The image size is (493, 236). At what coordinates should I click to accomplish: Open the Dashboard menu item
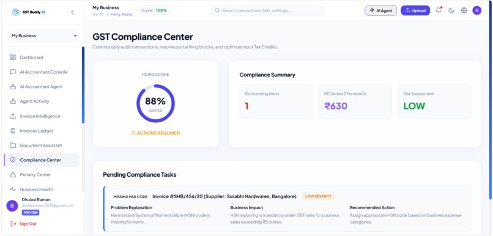pyautogui.click(x=31, y=57)
